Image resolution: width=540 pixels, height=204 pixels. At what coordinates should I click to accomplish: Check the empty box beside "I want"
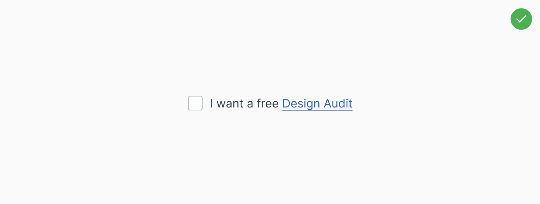[195, 103]
